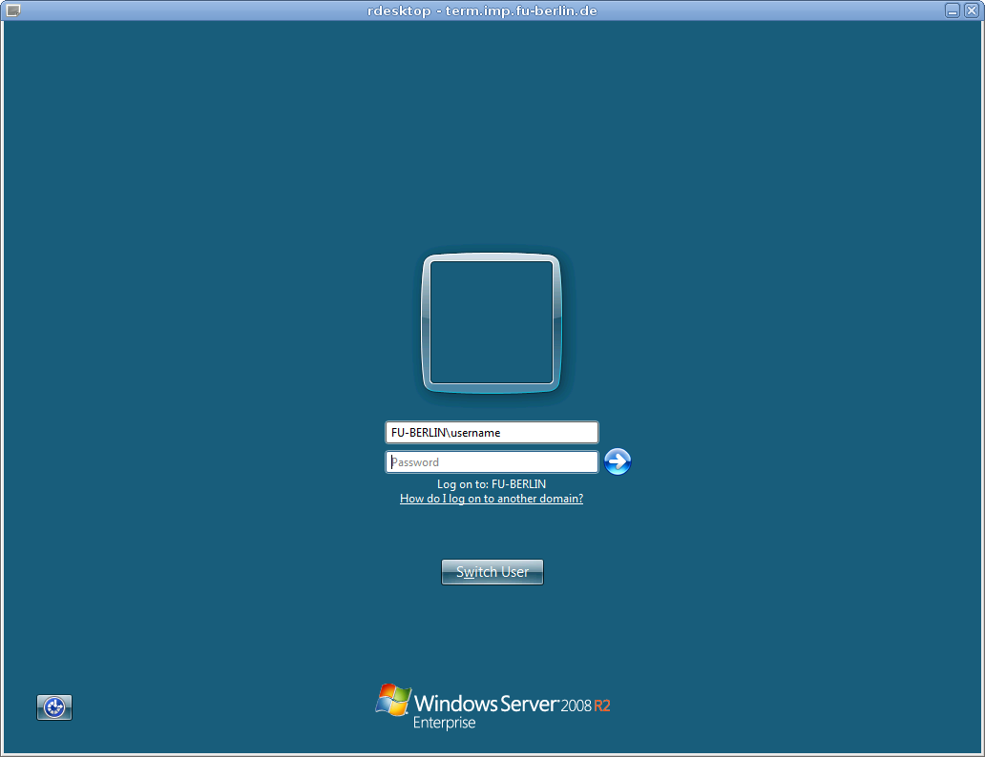Click the empty user picture frame
985x757 pixels.
492,323
